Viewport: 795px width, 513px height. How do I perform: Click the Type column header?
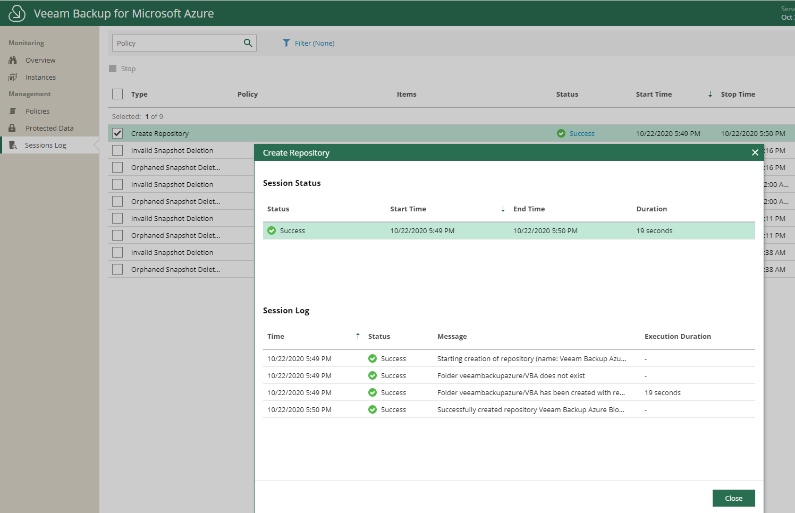pos(139,94)
